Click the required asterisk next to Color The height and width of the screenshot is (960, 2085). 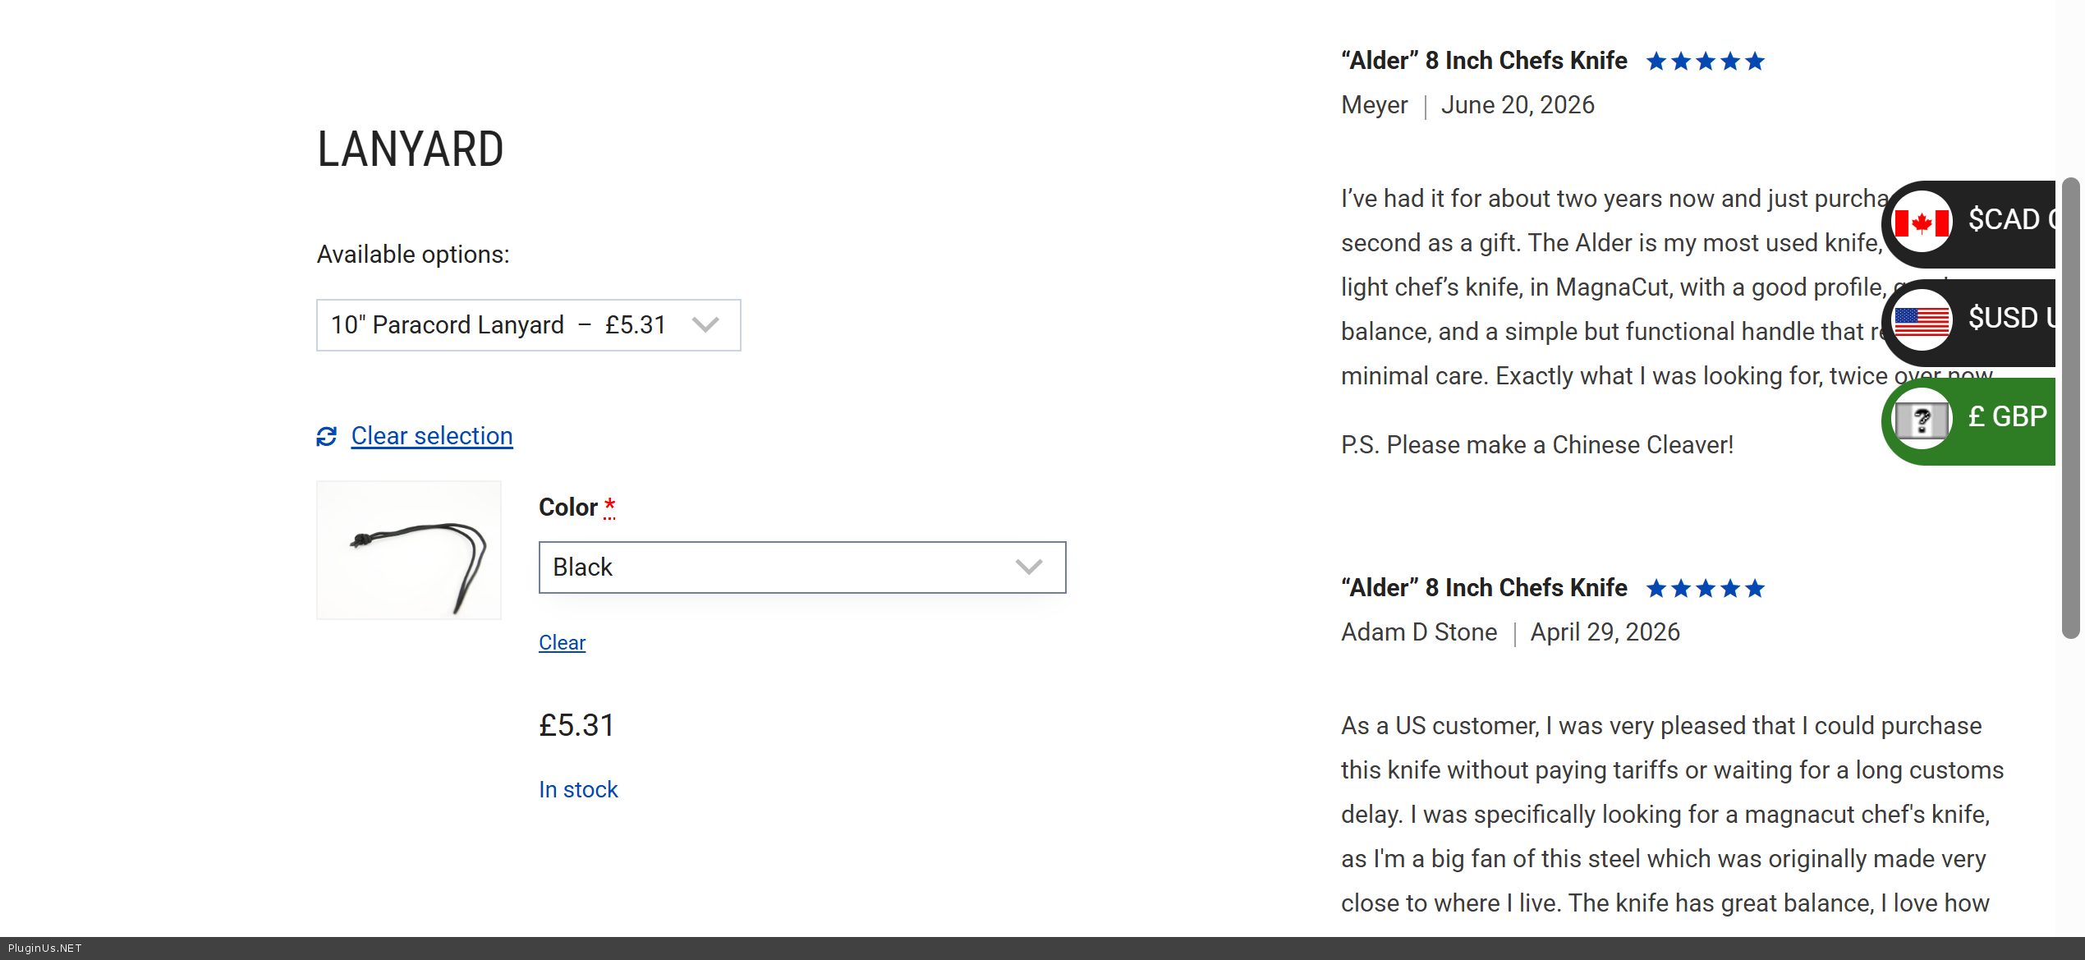[x=609, y=507]
